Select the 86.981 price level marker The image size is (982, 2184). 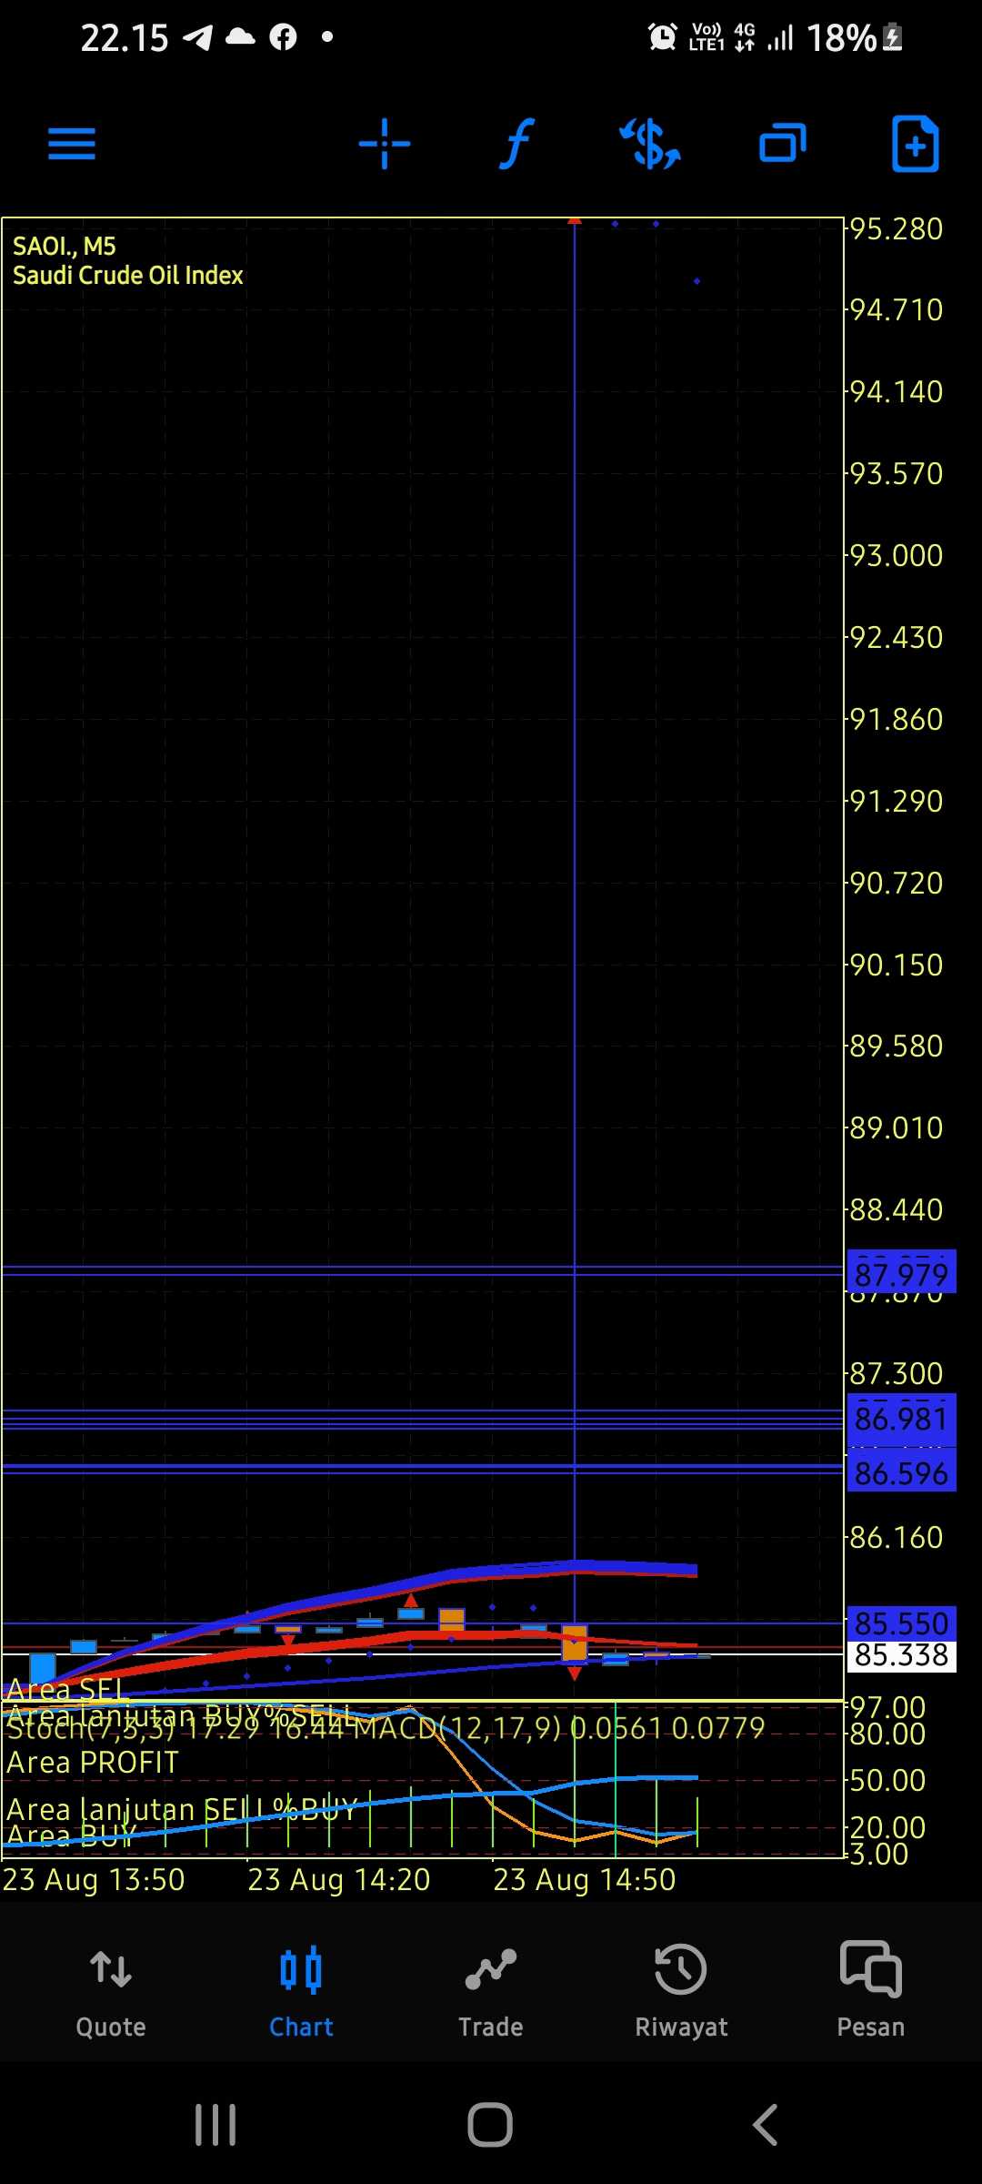pyautogui.click(x=900, y=1419)
